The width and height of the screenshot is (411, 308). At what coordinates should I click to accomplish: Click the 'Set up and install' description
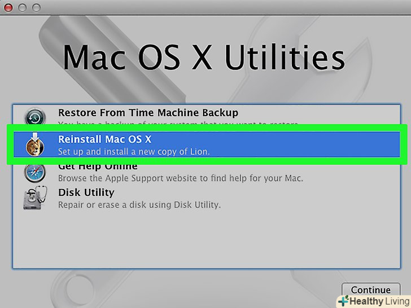click(134, 151)
